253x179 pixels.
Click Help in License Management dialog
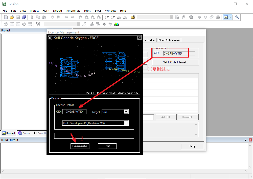[x=192, y=146]
